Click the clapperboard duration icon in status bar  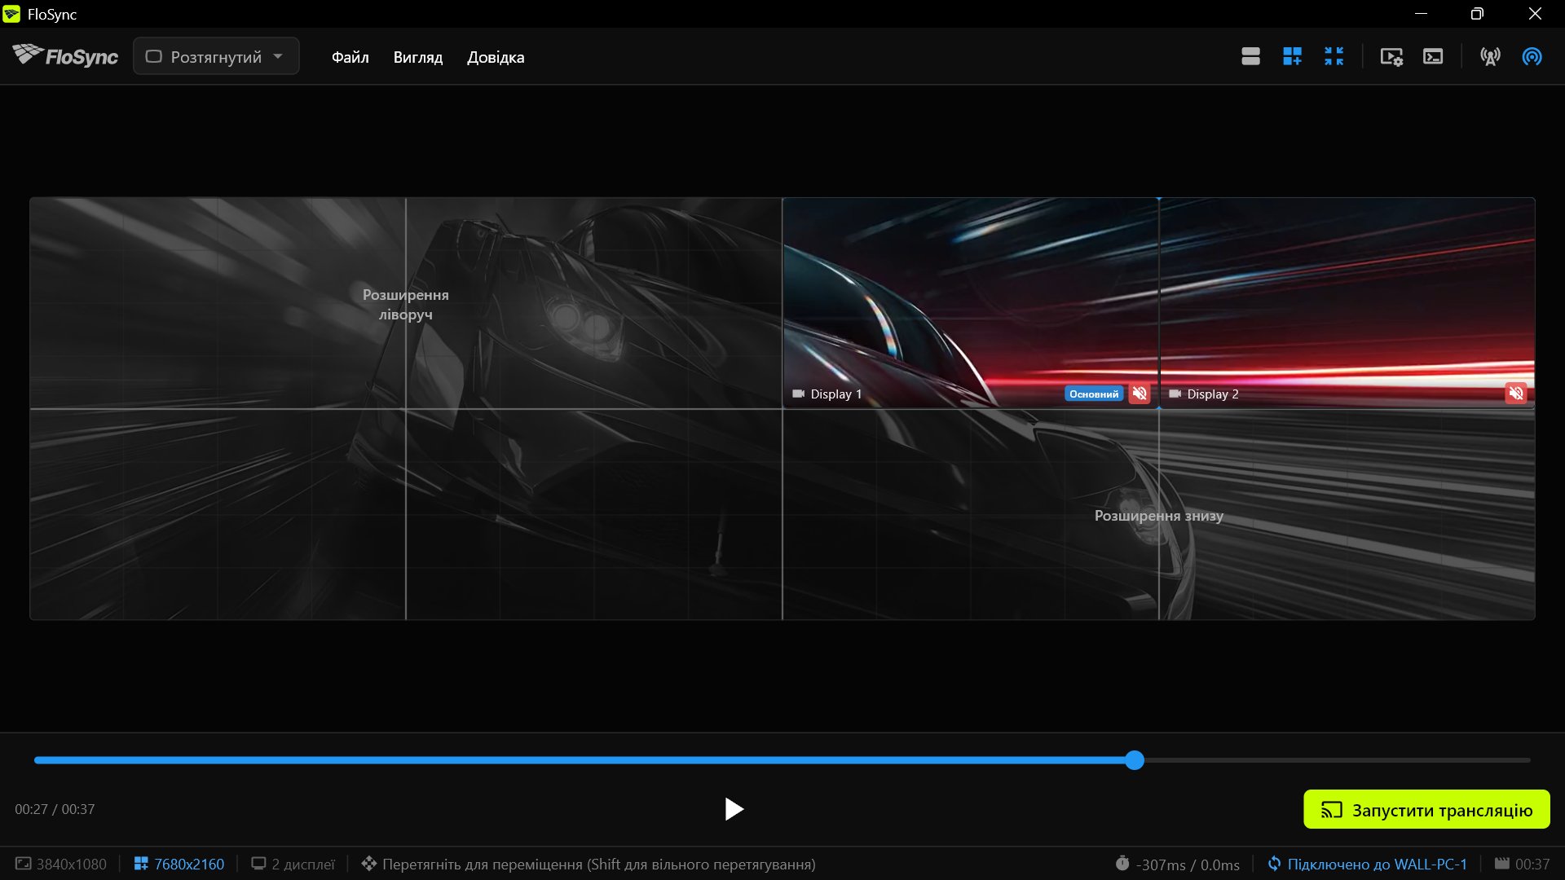coord(1501,863)
